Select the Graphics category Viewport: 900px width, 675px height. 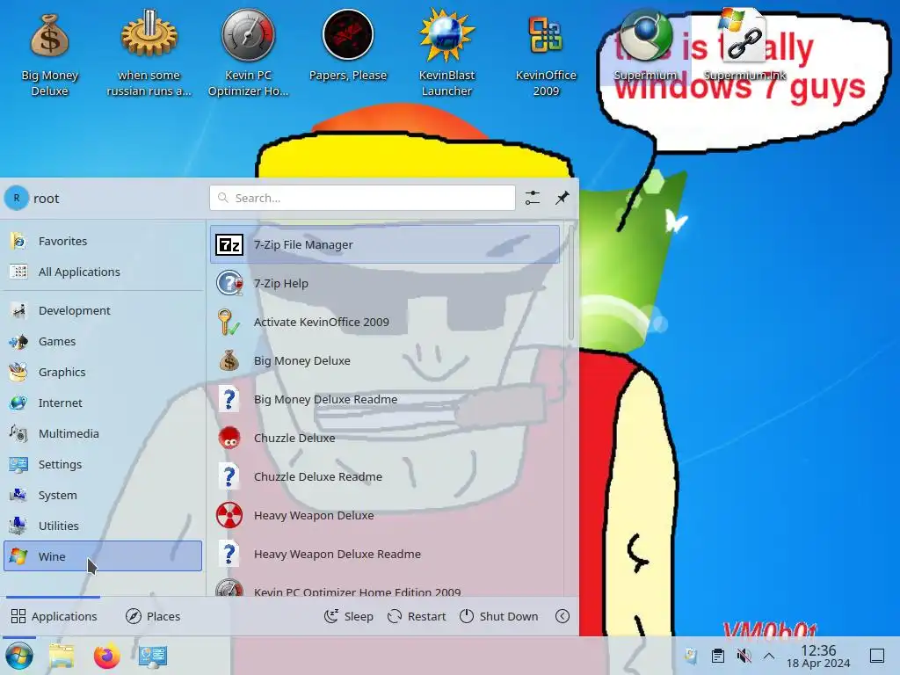tap(103, 372)
